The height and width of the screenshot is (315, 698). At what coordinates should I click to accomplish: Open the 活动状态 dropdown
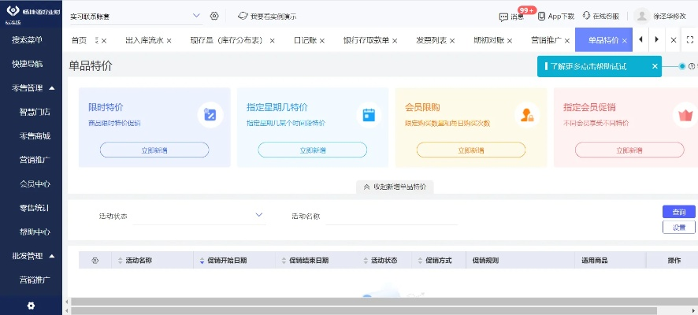point(259,215)
